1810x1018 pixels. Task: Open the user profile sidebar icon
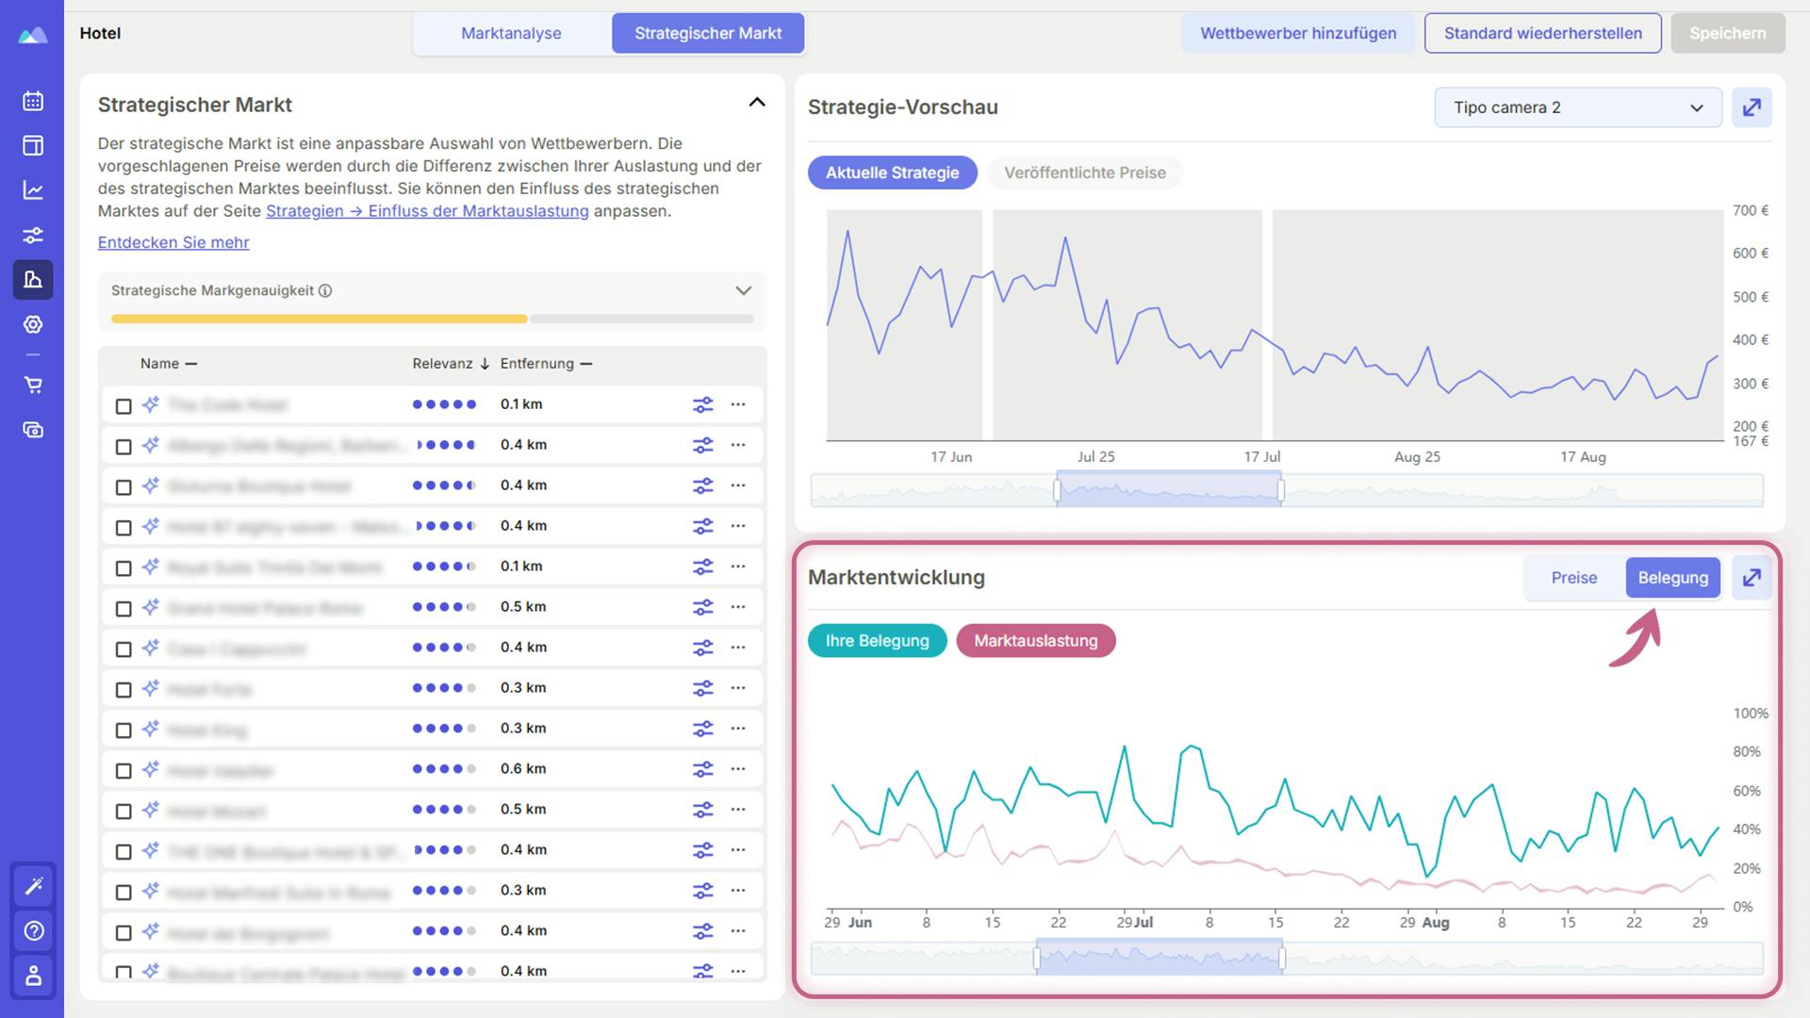[34, 976]
